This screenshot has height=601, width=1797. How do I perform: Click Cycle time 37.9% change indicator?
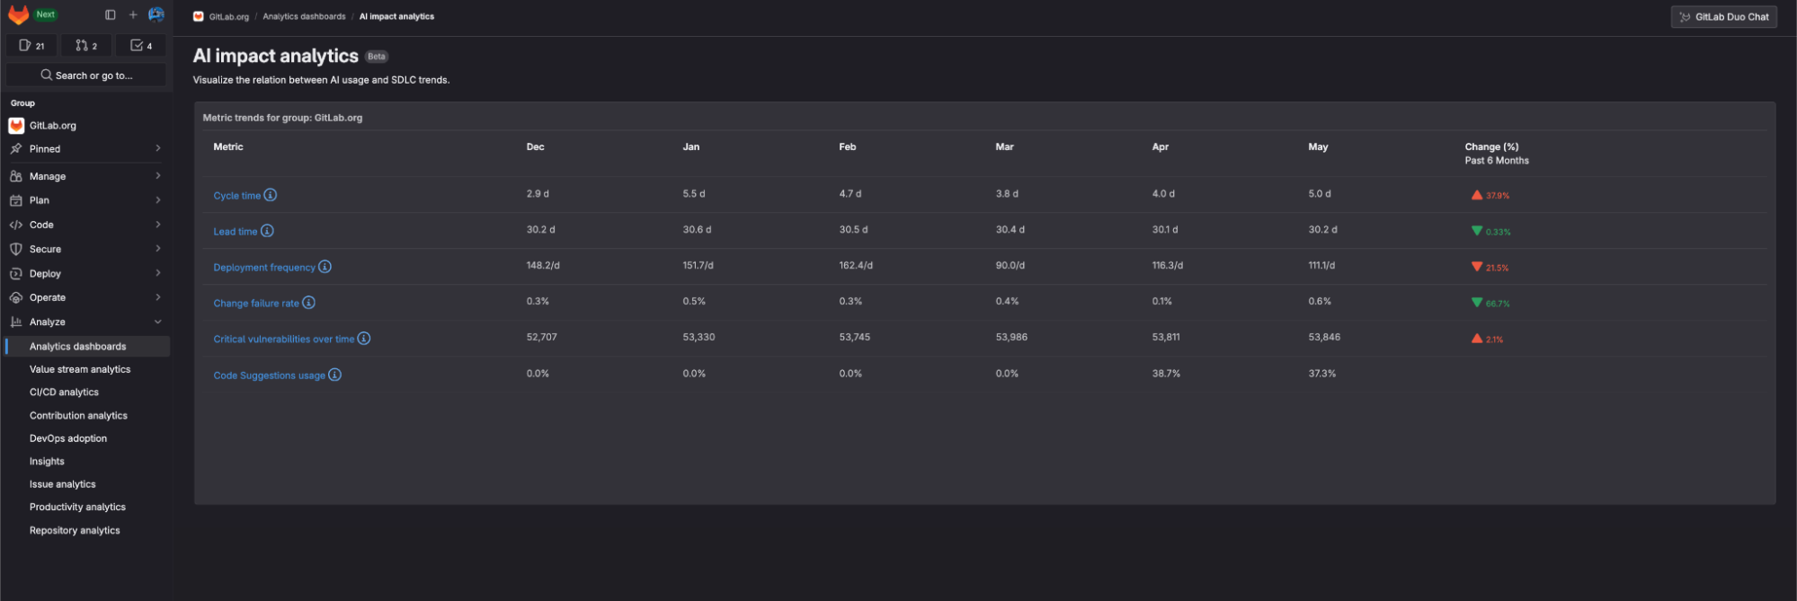coord(1490,195)
